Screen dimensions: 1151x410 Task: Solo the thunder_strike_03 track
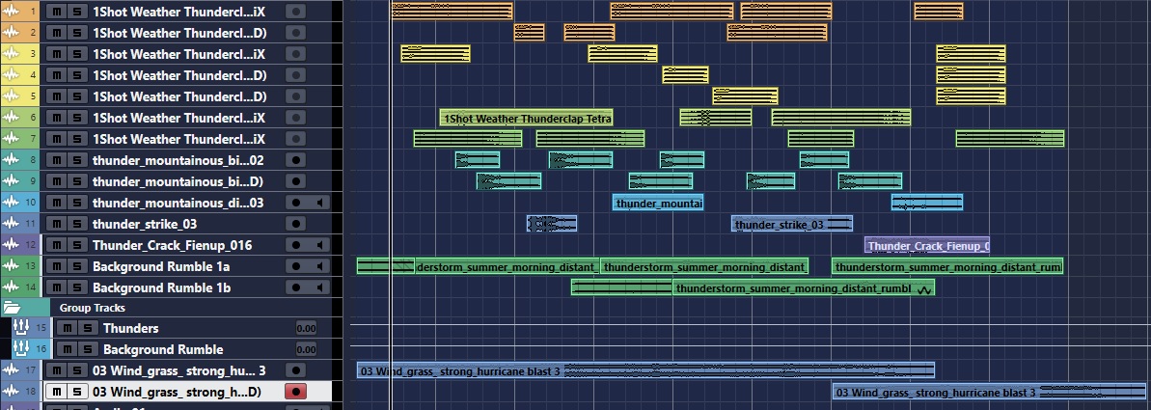pyautogui.click(x=75, y=224)
